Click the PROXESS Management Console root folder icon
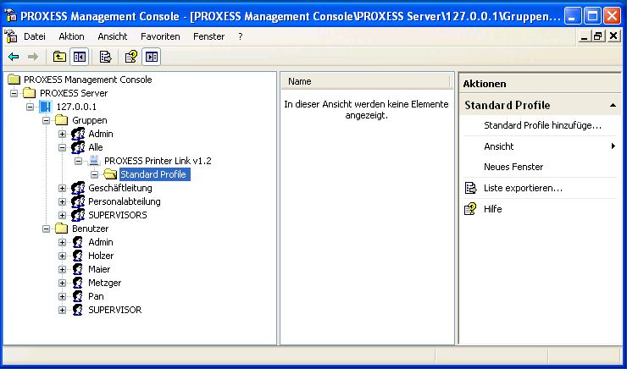Image resolution: width=627 pixels, height=369 pixels. coord(14,80)
